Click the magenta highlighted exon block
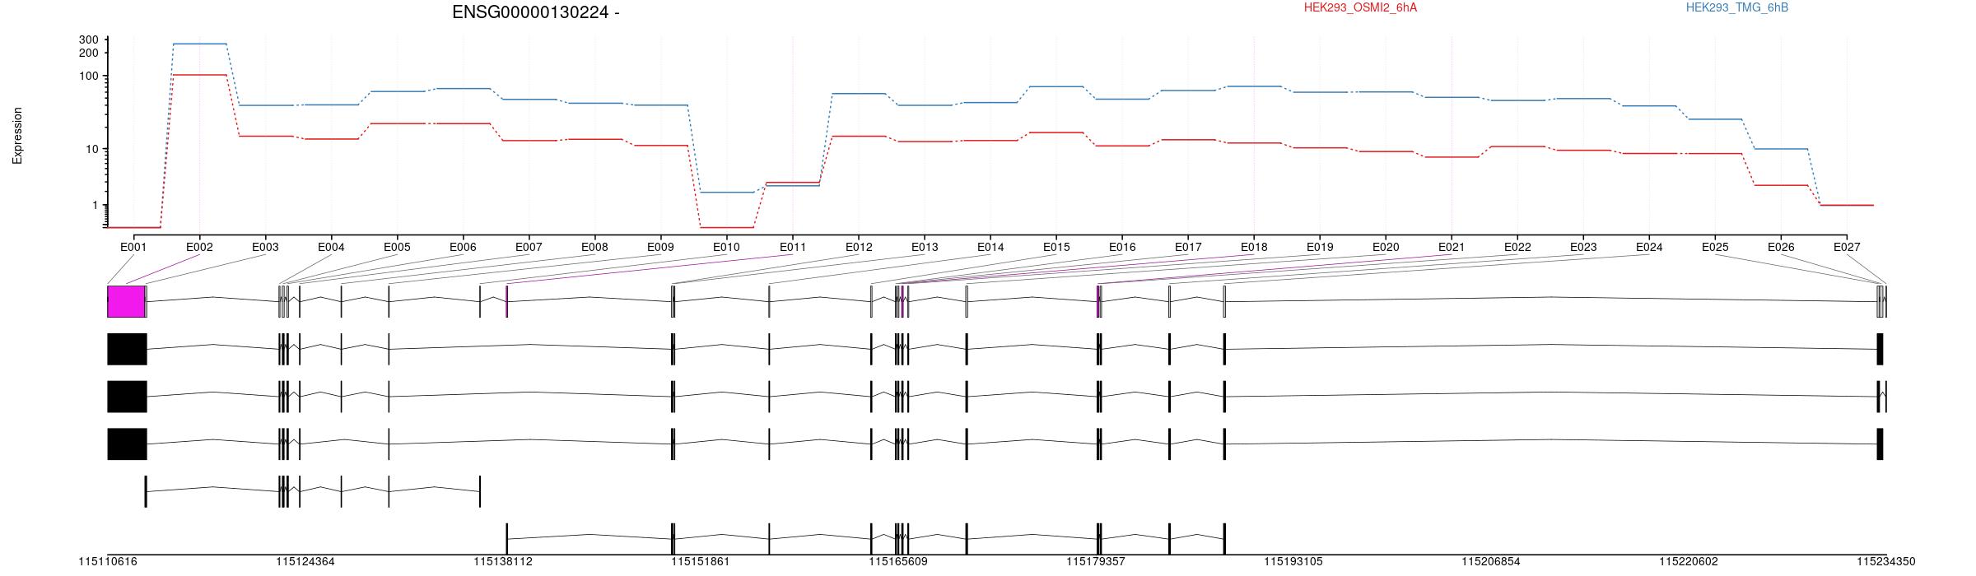The height and width of the screenshot is (576, 1976). (x=127, y=301)
